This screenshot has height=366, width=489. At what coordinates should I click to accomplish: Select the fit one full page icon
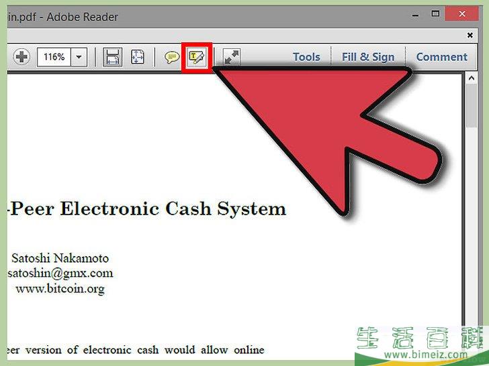138,57
